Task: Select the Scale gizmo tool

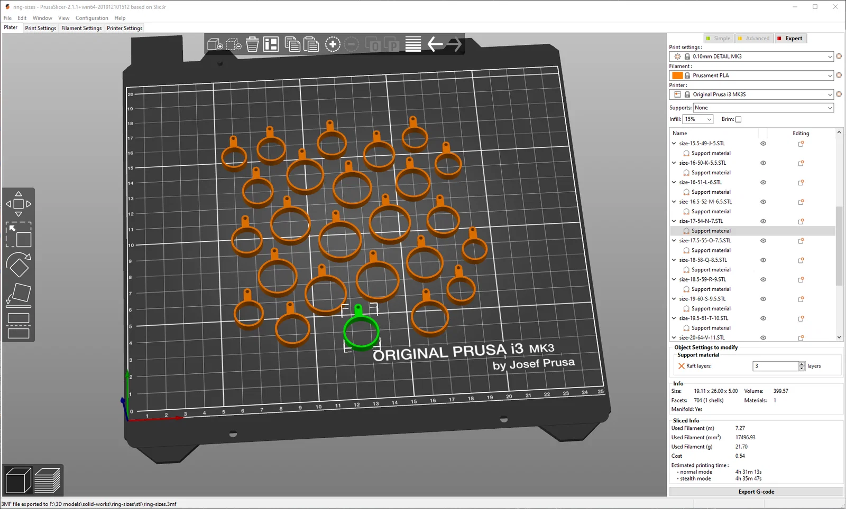Action: (x=19, y=234)
